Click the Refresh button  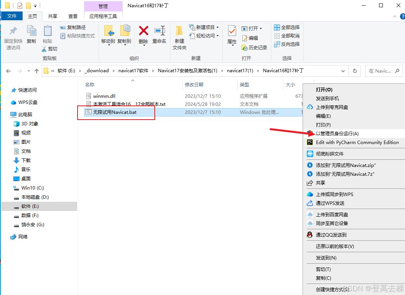click(x=355, y=71)
